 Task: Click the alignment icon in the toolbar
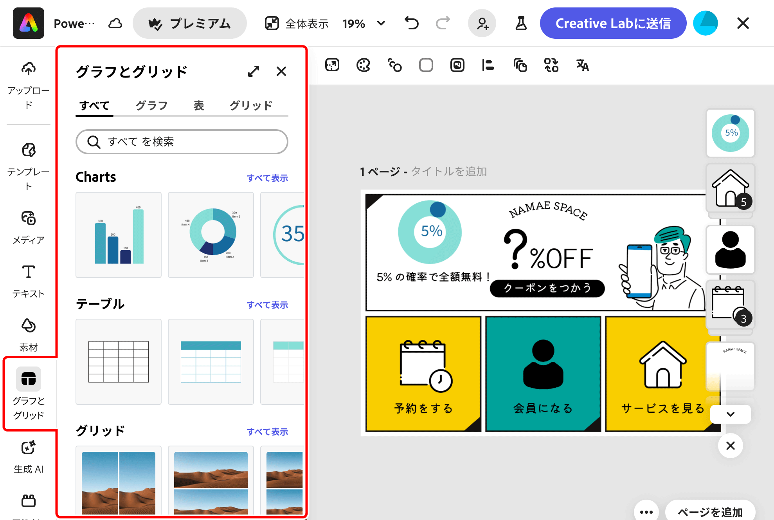click(488, 65)
